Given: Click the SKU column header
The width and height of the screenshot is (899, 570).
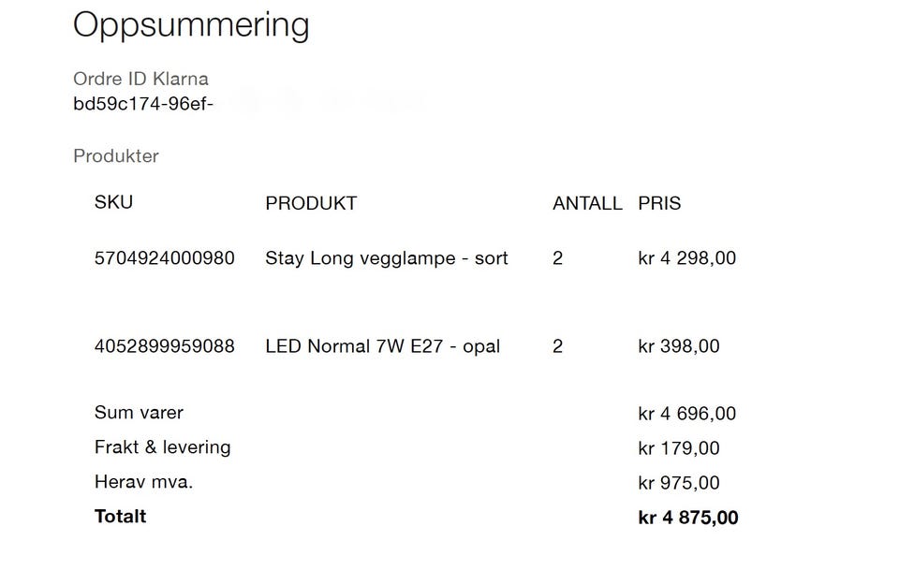Looking at the screenshot, I should (x=113, y=202).
